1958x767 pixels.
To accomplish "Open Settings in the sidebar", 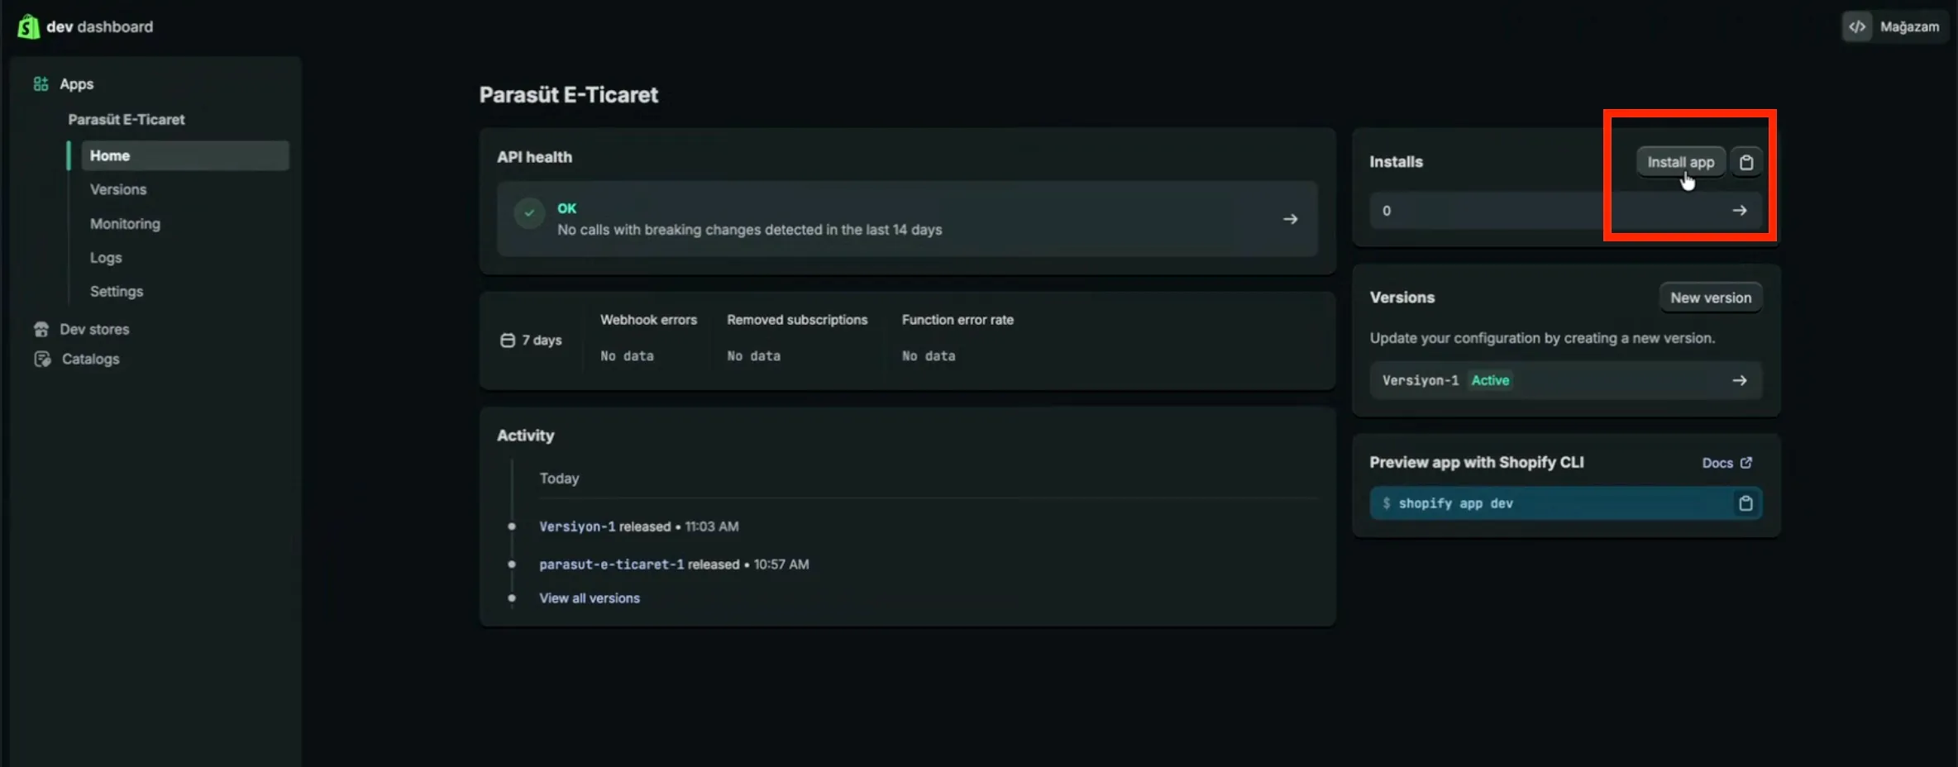I will [117, 292].
